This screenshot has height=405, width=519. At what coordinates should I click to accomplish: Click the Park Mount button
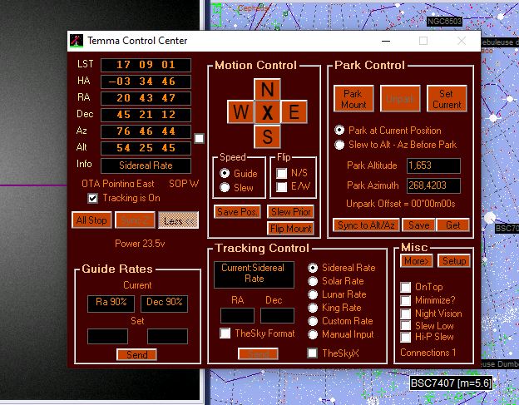point(353,99)
